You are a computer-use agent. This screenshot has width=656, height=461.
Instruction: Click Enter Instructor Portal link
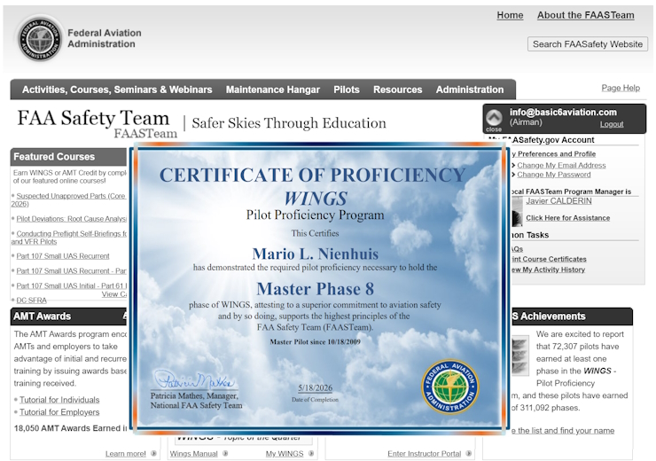[x=425, y=454]
